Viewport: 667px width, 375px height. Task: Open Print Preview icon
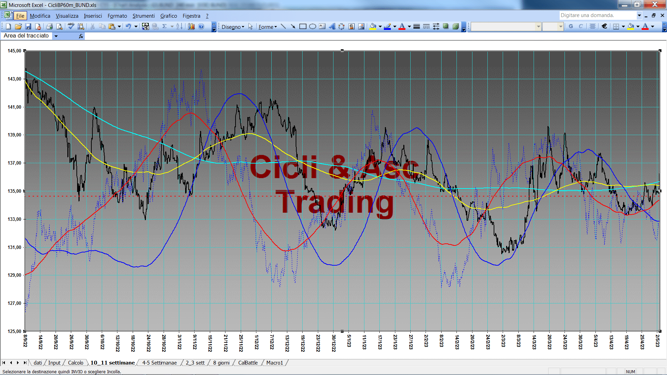59,26
